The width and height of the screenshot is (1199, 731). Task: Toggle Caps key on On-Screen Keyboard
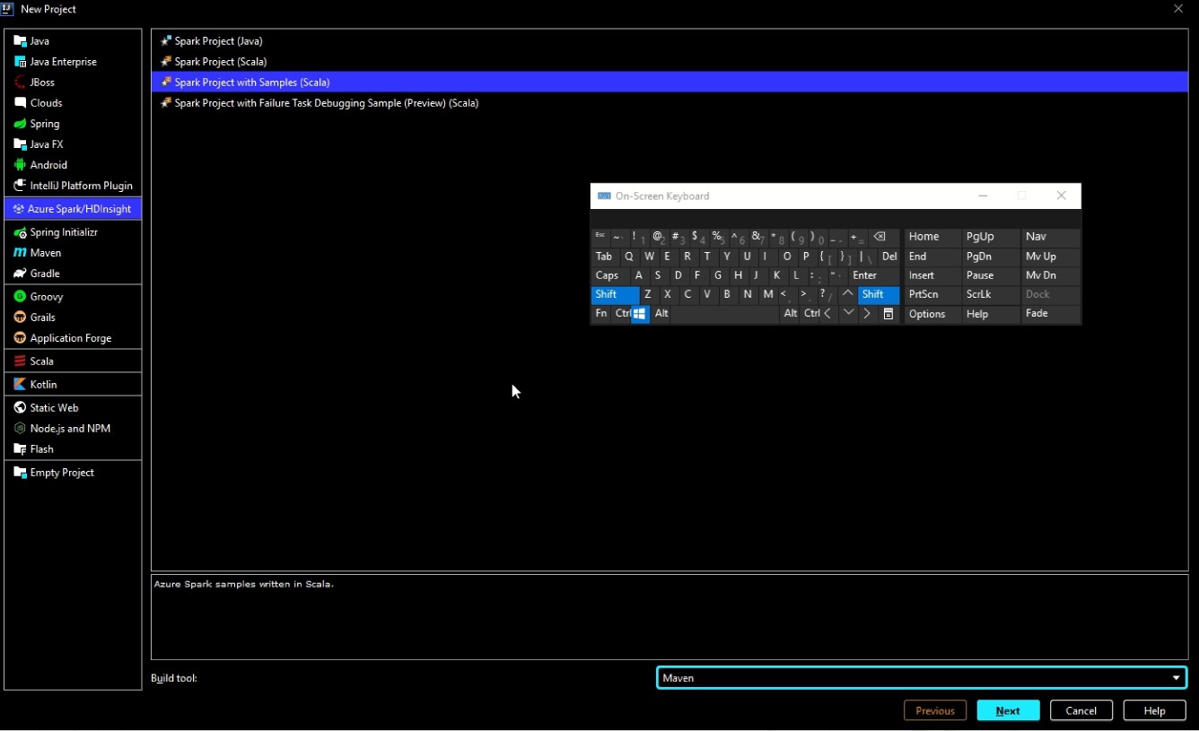point(610,275)
